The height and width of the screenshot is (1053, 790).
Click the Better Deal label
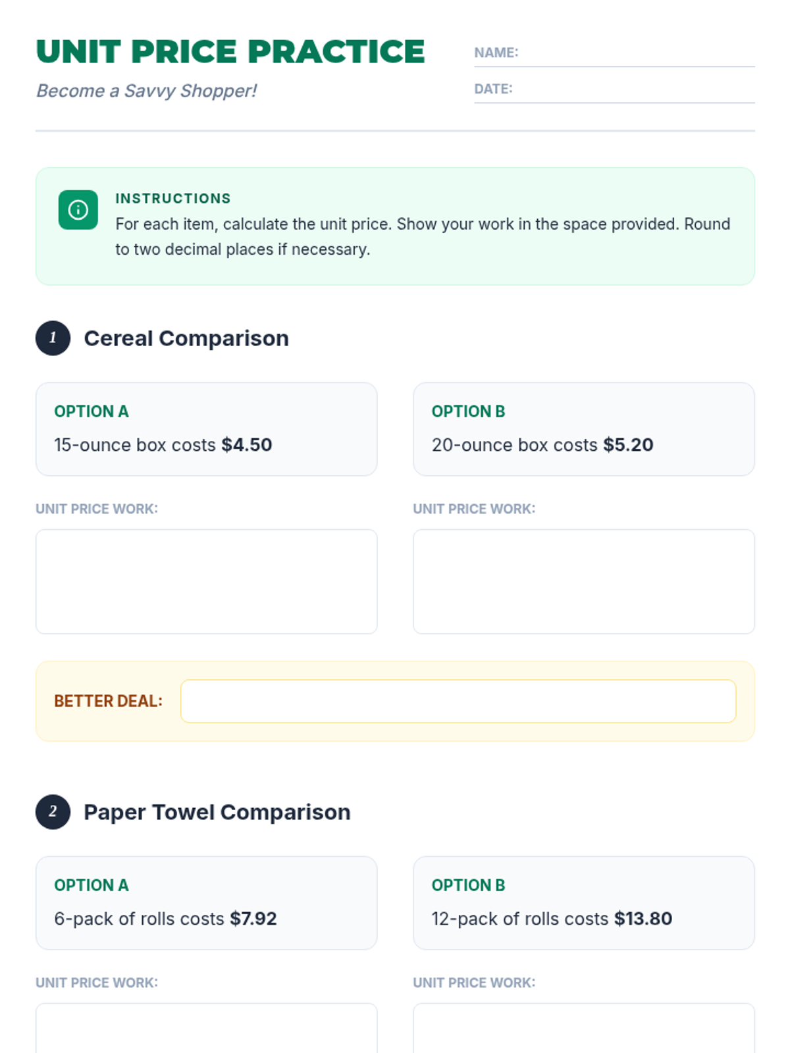pyautogui.click(x=108, y=702)
